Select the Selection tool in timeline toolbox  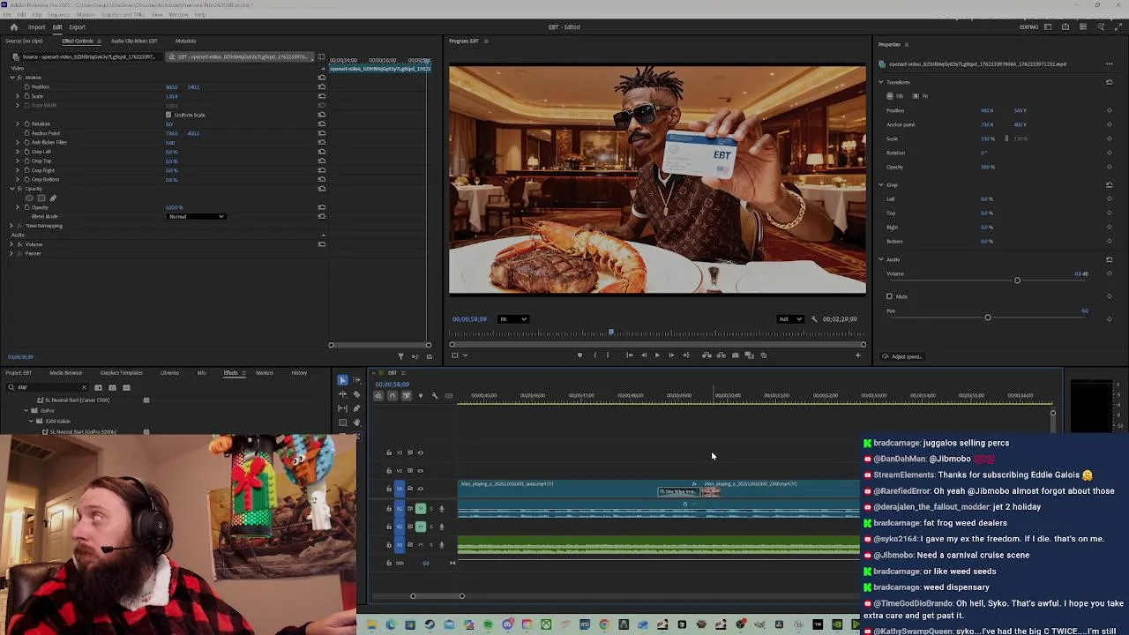pos(342,380)
